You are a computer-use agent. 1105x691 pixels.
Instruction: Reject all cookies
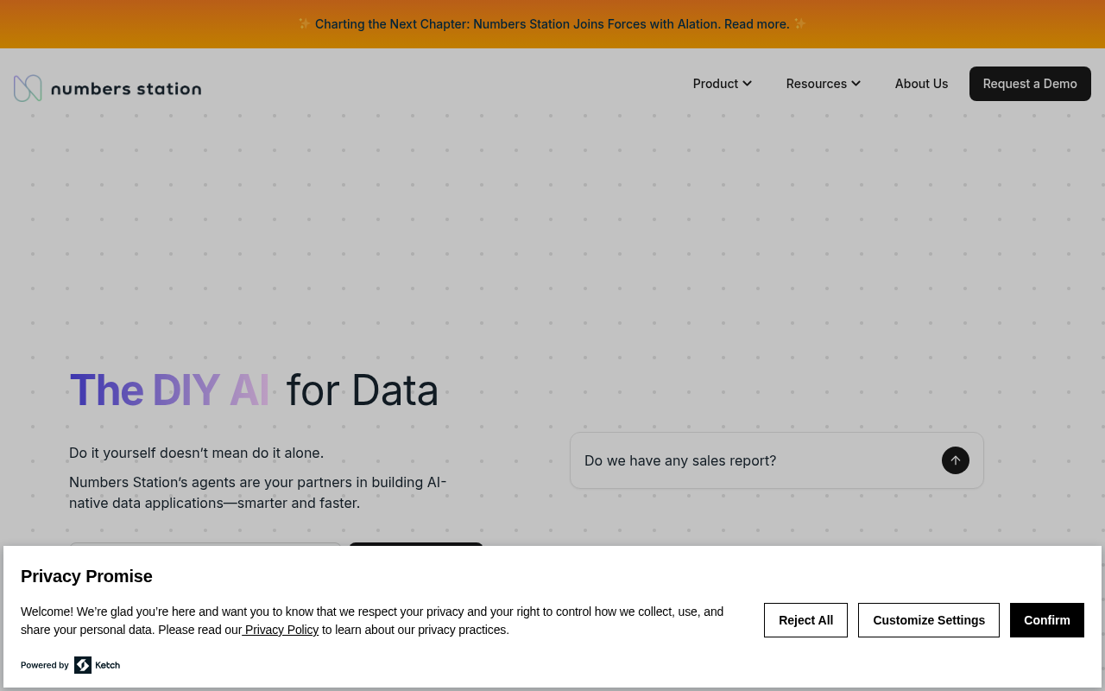click(805, 620)
